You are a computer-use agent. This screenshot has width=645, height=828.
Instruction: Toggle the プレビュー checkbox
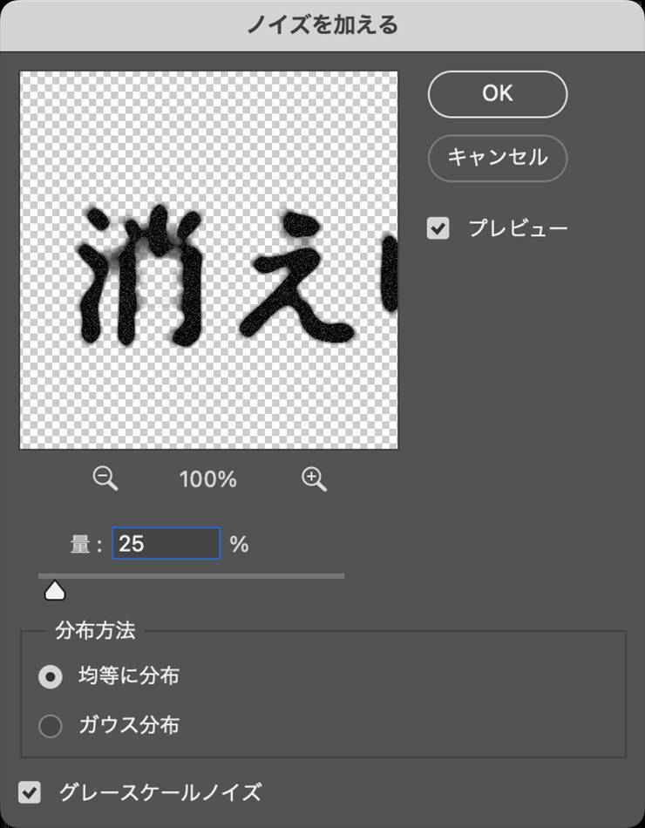tap(438, 228)
